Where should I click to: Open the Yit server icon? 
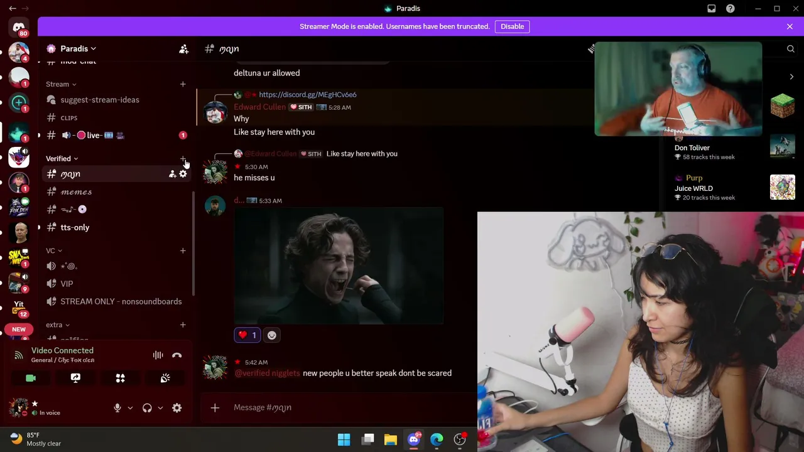pos(19,308)
